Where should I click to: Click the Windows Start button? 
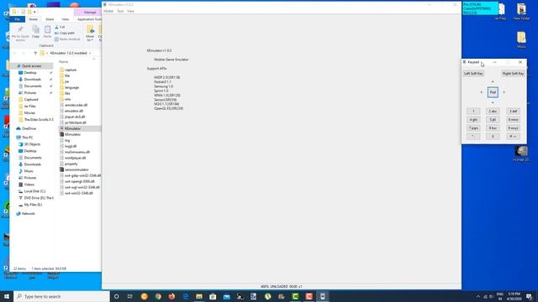click(x=7, y=296)
